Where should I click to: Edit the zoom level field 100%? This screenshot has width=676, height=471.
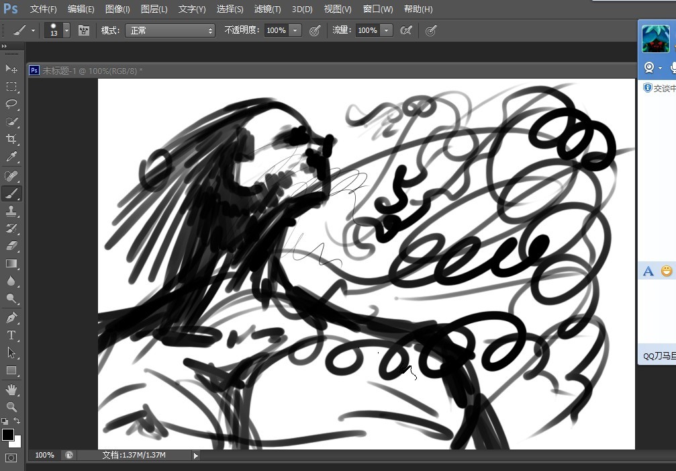point(44,455)
